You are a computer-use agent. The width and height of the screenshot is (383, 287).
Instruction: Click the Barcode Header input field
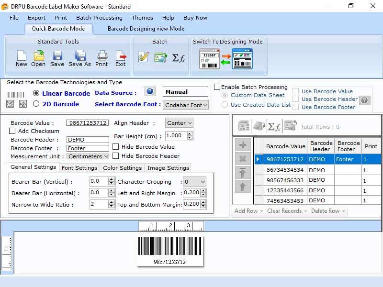coord(88,140)
